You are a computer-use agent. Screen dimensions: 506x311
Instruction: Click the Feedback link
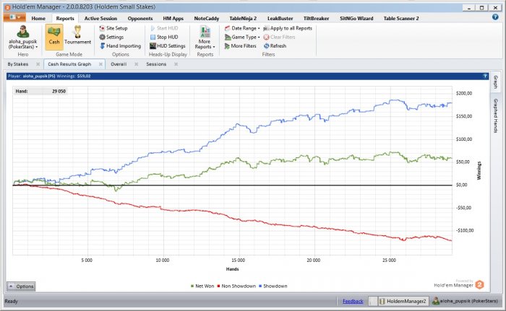click(x=353, y=301)
